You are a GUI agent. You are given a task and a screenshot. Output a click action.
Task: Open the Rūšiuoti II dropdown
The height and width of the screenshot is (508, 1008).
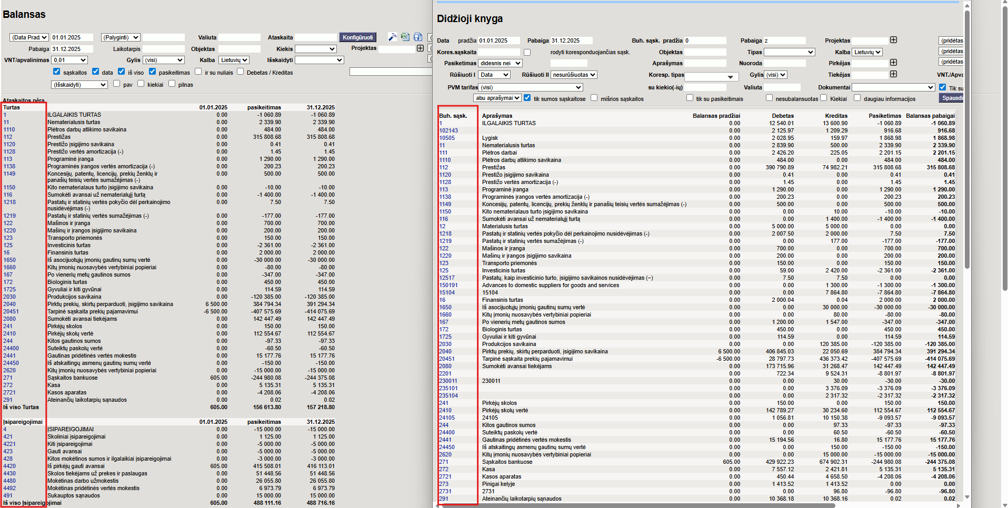574,75
